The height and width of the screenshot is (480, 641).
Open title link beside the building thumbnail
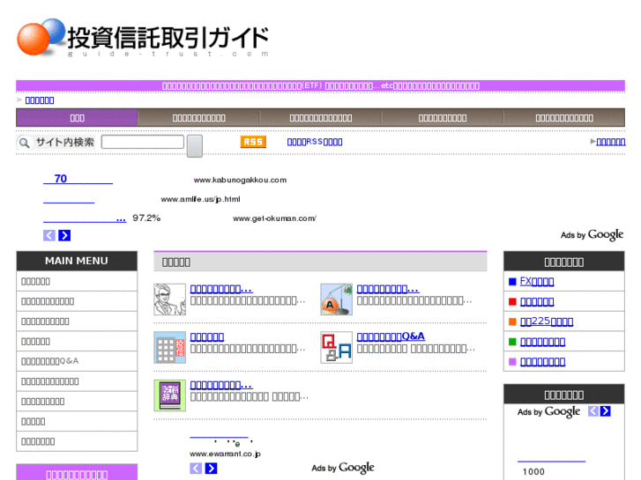pyautogui.click(x=207, y=336)
